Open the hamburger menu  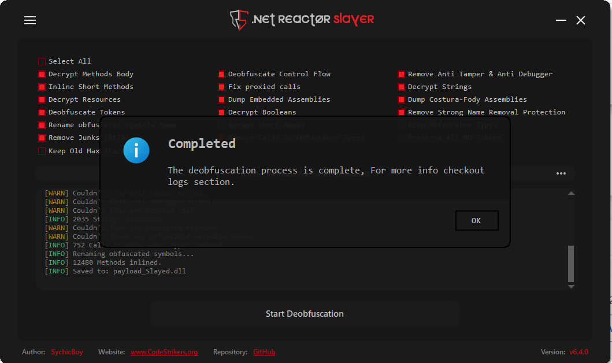click(30, 20)
